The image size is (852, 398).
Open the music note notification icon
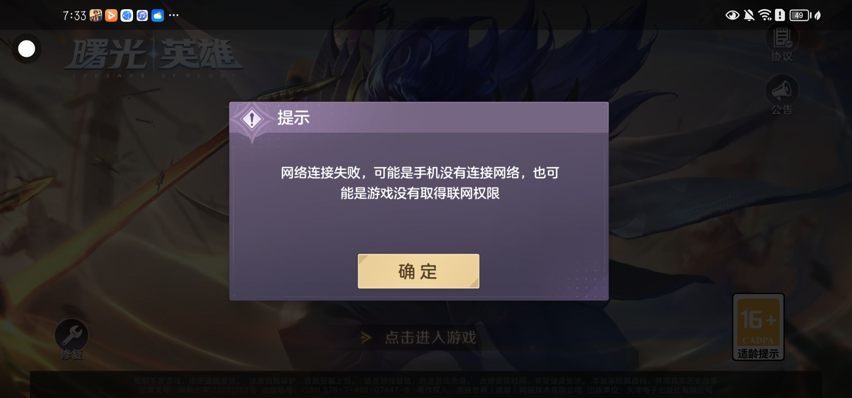click(142, 15)
